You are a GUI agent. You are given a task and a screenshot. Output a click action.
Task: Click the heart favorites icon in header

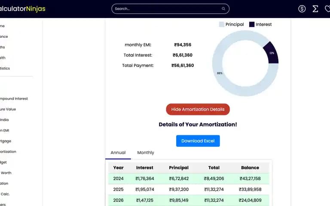click(x=327, y=9)
